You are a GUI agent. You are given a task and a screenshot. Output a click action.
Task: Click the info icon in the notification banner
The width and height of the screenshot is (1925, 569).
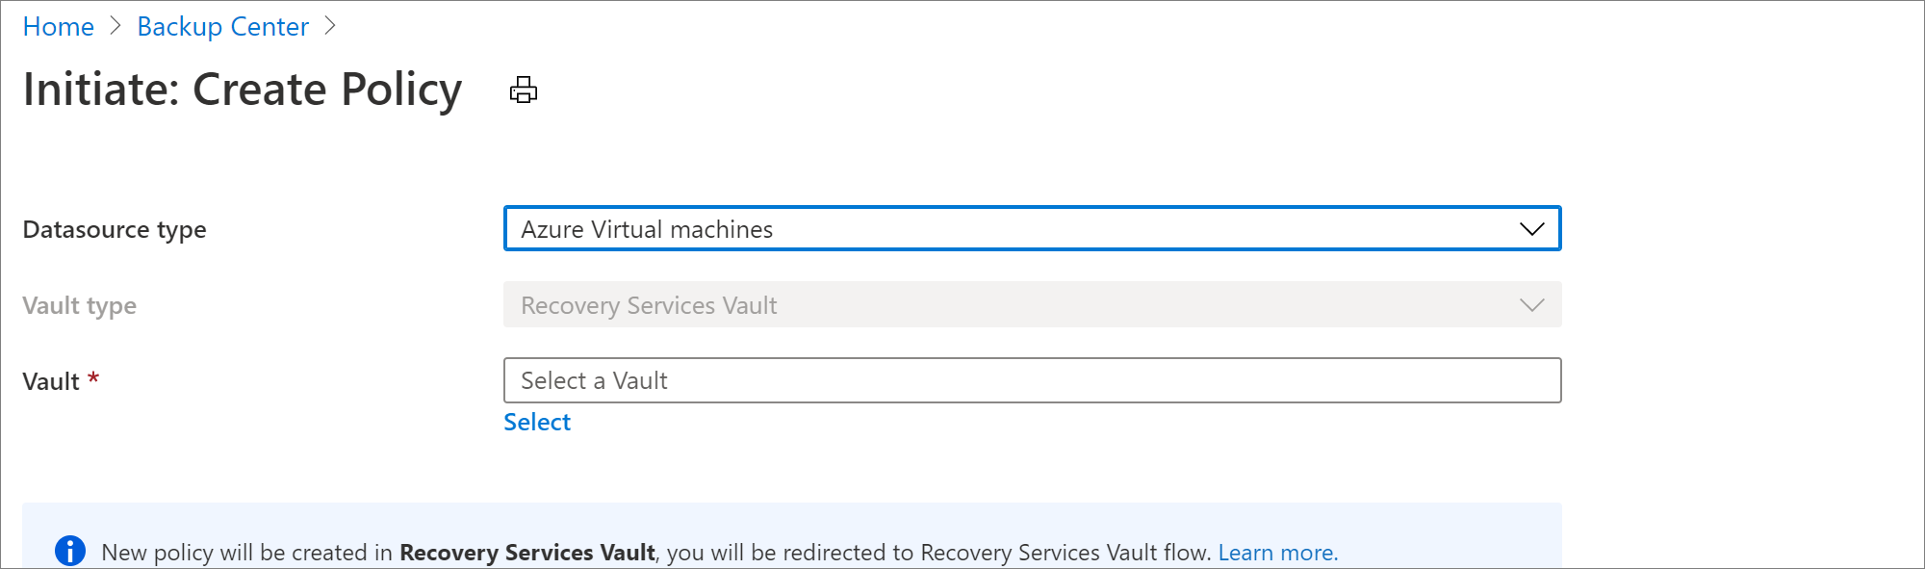tap(68, 551)
